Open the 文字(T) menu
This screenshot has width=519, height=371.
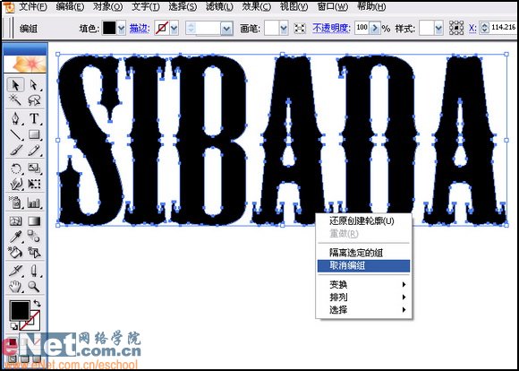[x=146, y=6]
